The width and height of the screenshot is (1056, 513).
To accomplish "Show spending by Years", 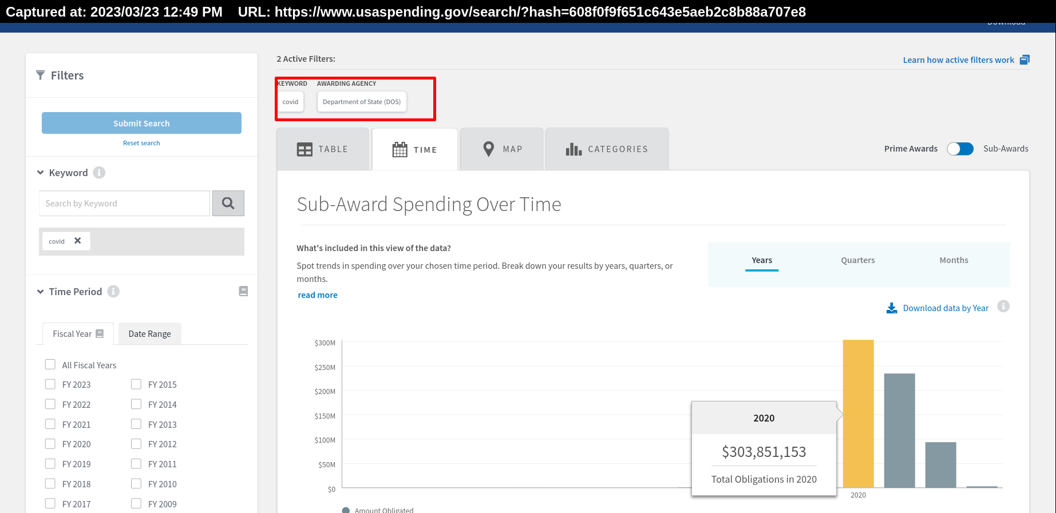I will (762, 260).
